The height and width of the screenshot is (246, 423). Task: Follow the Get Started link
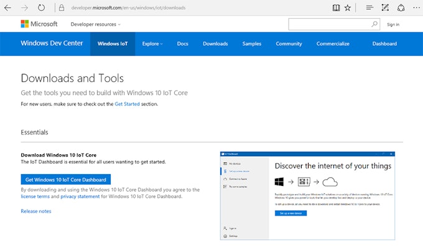(127, 103)
